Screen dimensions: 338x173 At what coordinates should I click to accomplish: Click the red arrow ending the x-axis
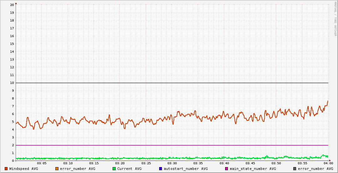click(330, 161)
